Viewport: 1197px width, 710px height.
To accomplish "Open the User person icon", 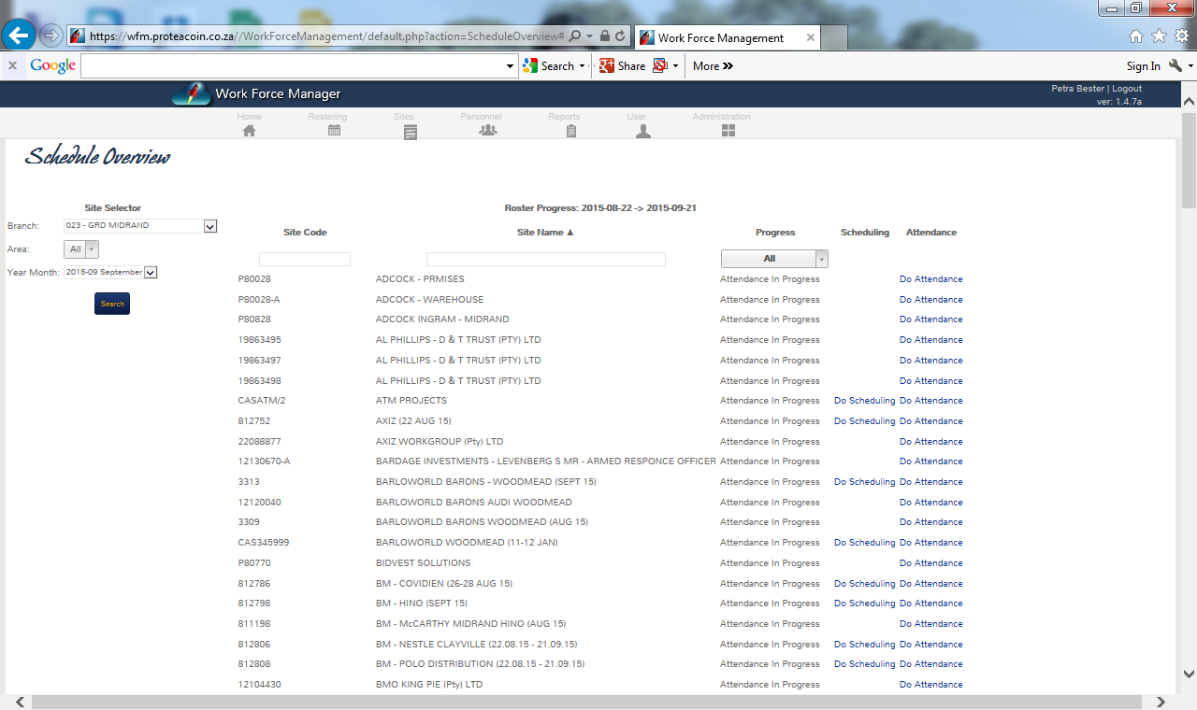I will click(x=642, y=132).
